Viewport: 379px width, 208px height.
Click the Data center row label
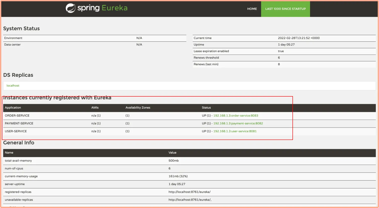12,45
